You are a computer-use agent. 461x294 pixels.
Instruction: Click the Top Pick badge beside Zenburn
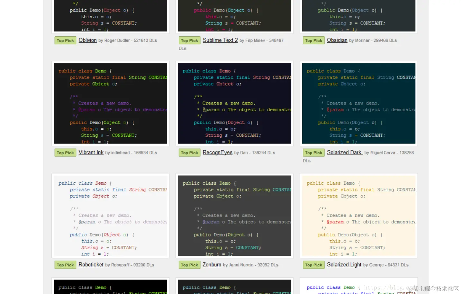click(x=189, y=265)
